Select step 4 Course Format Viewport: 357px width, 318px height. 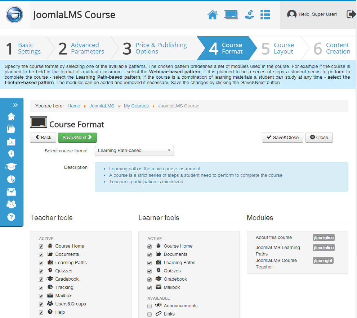point(226,48)
